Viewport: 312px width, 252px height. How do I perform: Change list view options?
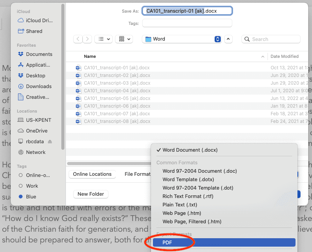point(103,39)
